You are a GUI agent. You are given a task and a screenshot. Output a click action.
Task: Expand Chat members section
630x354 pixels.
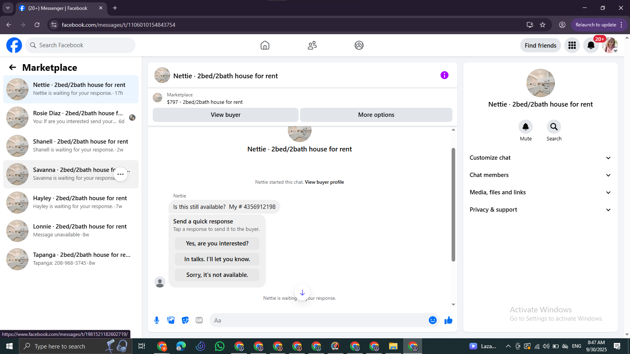541,175
